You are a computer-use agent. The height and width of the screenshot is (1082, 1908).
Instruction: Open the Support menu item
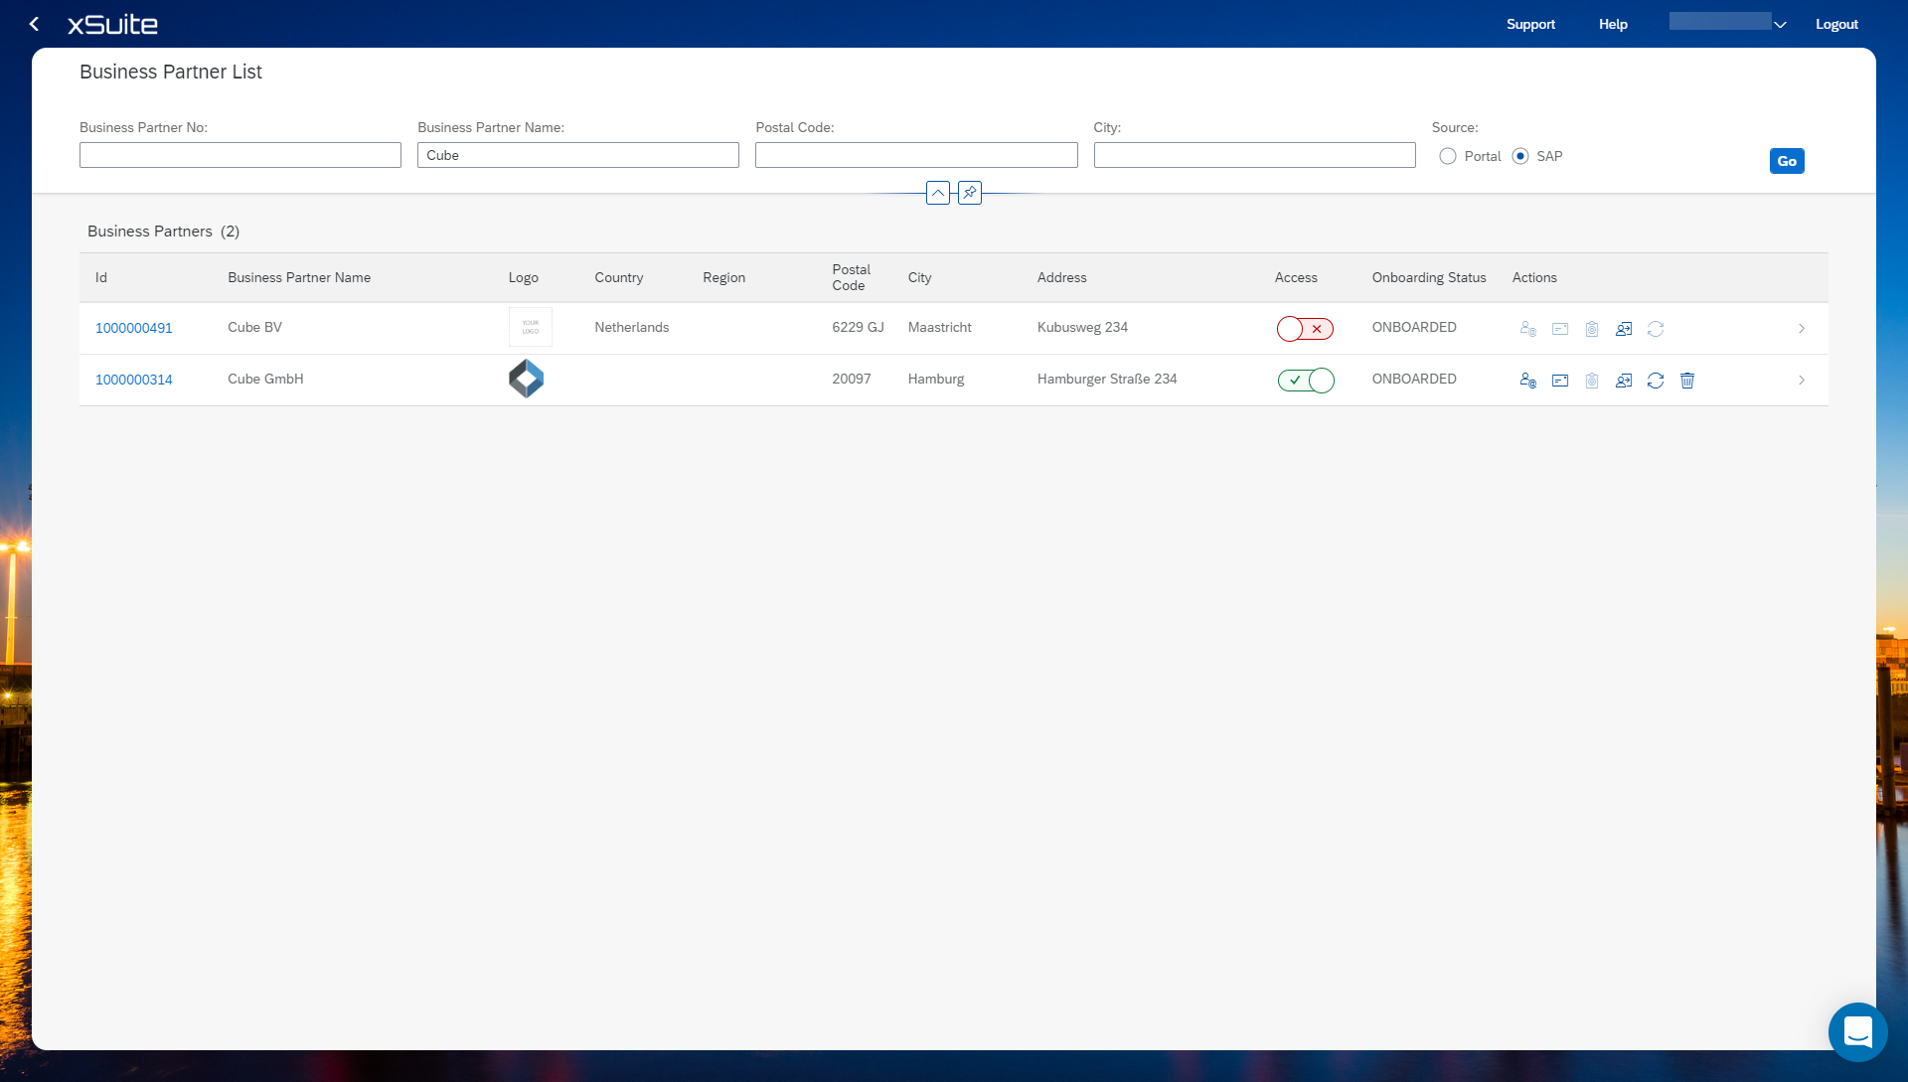pyautogui.click(x=1530, y=24)
